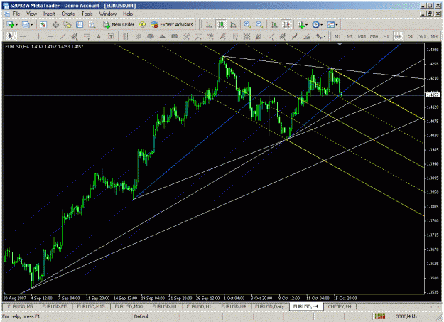Click the 1.4157 current price label
Image resolution: width=444 pixels, height=322 pixels.
433,95
